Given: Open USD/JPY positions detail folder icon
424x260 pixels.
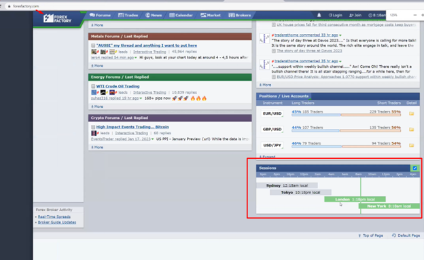Looking at the screenshot, I should pyautogui.click(x=411, y=145).
